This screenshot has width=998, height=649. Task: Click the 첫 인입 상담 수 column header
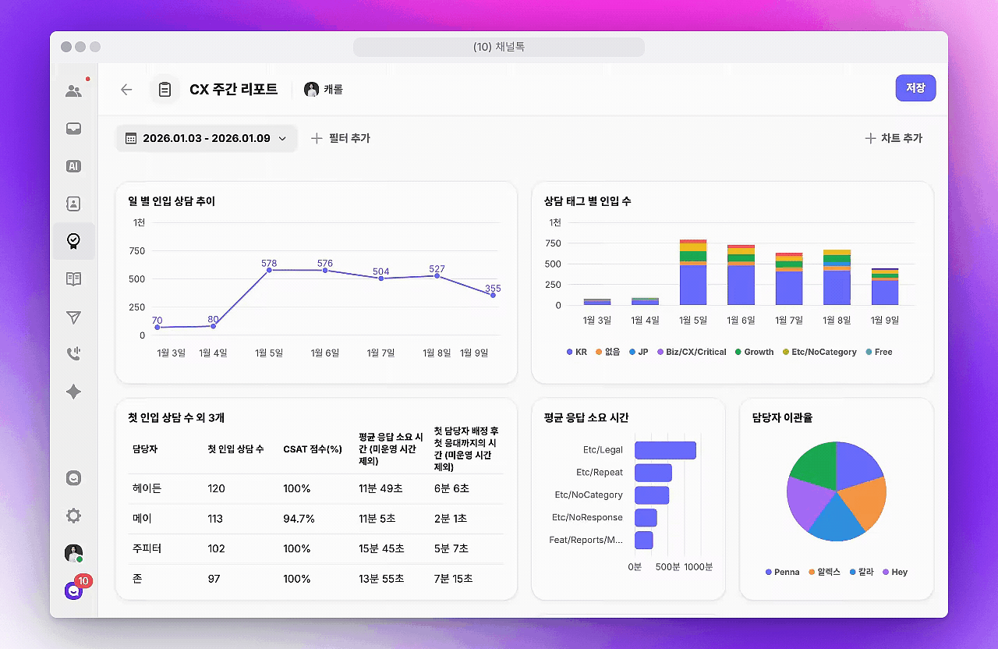pyautogui.click(x=235, y=449)
